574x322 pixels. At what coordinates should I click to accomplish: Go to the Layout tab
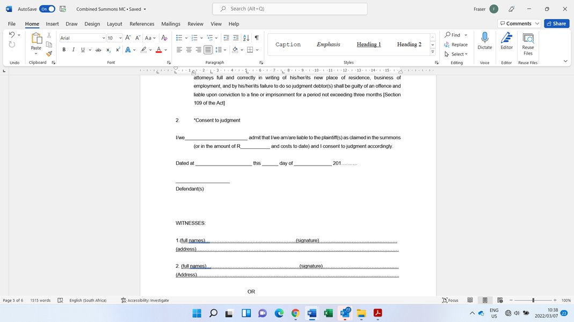tap(114, 24)
